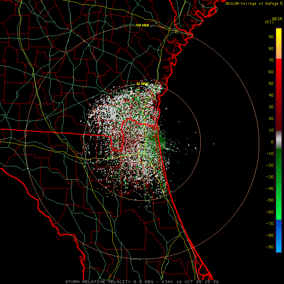Click the '-50' value on velocity scale
Viewport: 284px width, 284px height.
(x=270, y=200)
